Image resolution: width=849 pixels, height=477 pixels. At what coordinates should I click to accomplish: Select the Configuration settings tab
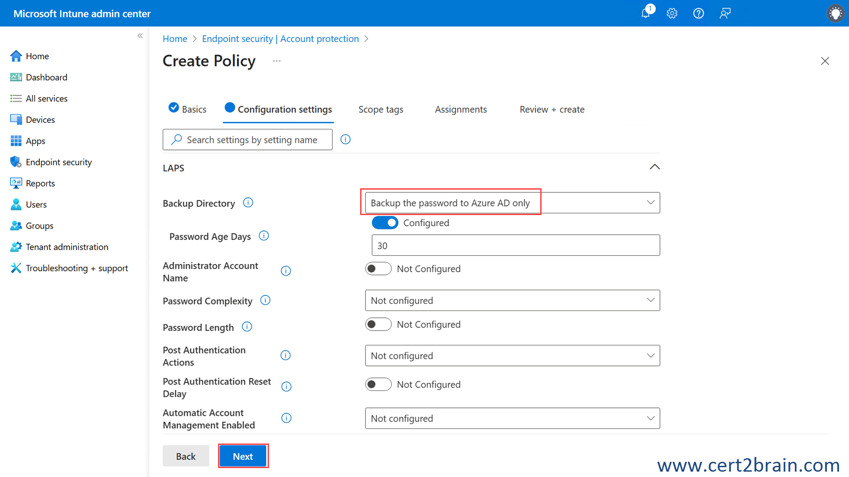click(278, 109)
